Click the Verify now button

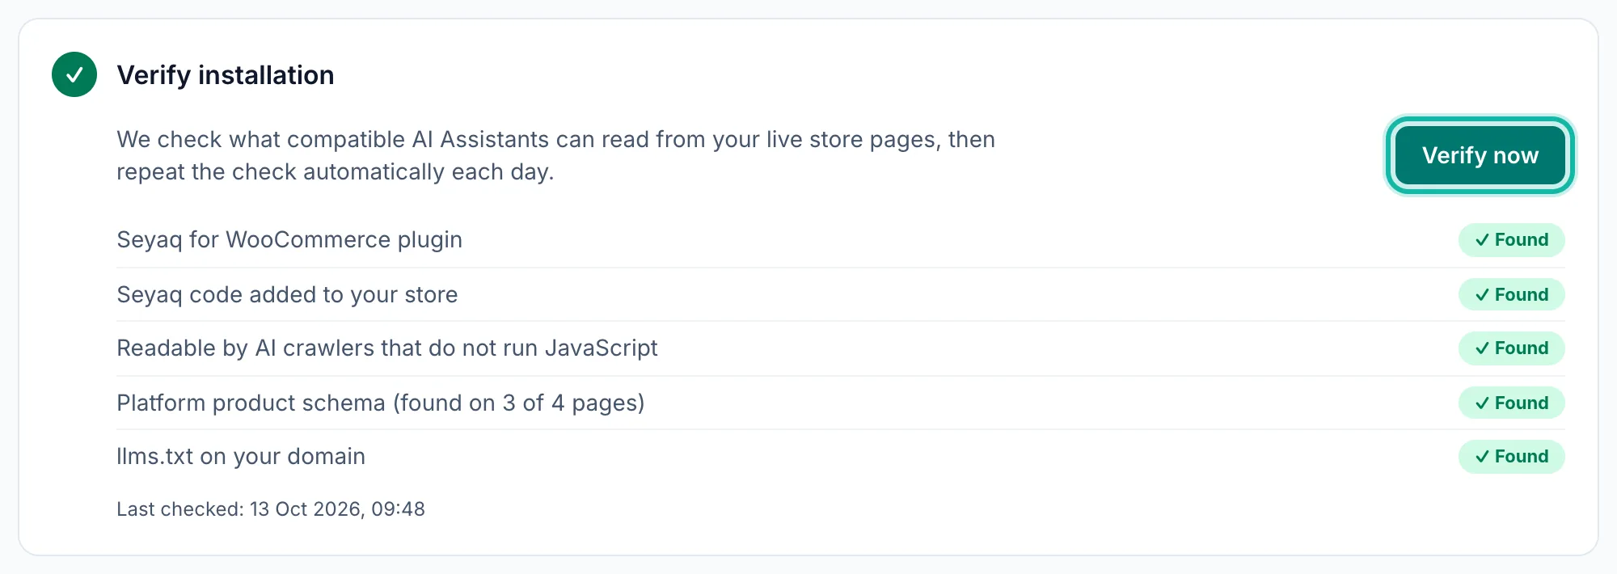[x=1480, y=155]
